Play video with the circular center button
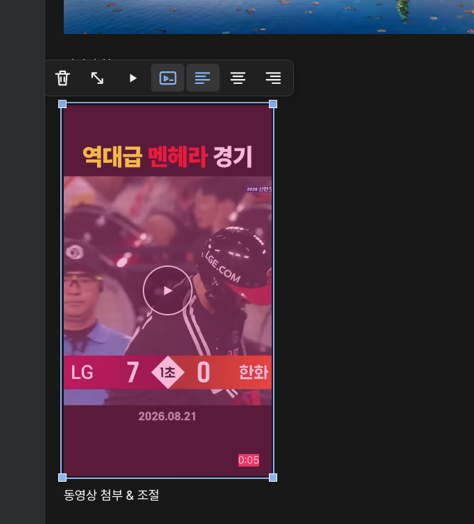Image resolution: width=474 pixels, height=524 pixels. (x=168, y=290)
